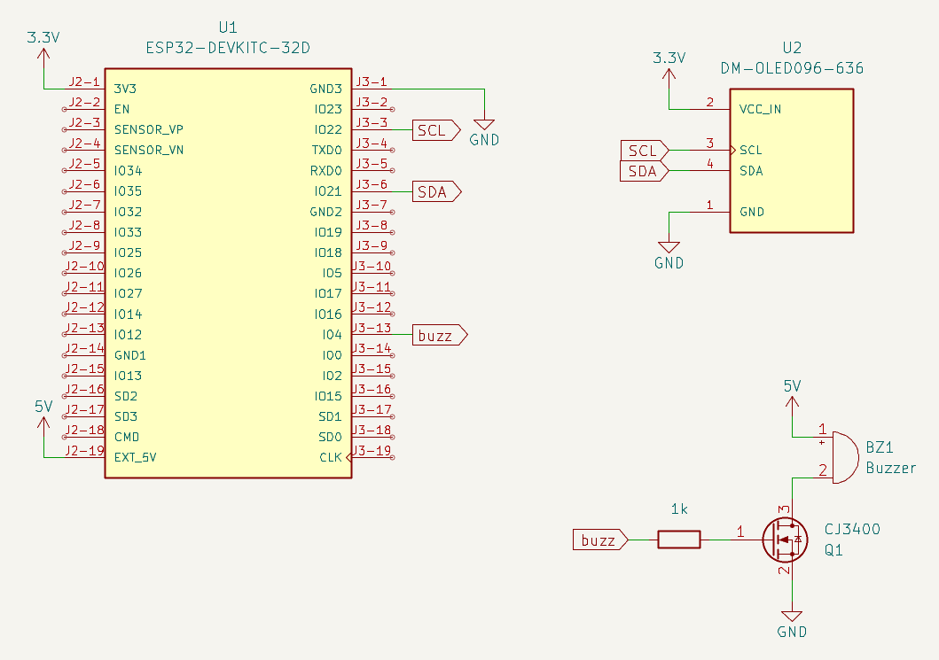This screenshot has height=660, width=939.
Task: Click the IO34 pin name
Action: pos(129,171)
